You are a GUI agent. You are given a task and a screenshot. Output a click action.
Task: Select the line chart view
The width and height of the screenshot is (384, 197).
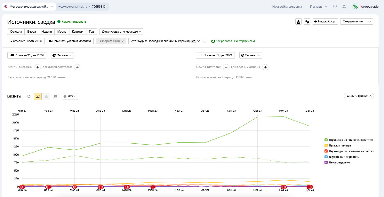point(38,96)
